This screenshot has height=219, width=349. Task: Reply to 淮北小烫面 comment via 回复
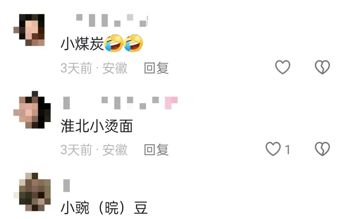coord(156,150)
